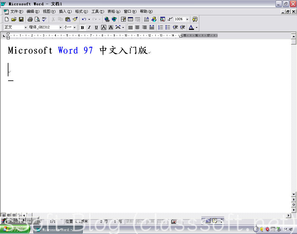This screenshot has height=234, width=297.
Task: Click the vertical scrollbar down arrow
Action: (x=294, y=194)
